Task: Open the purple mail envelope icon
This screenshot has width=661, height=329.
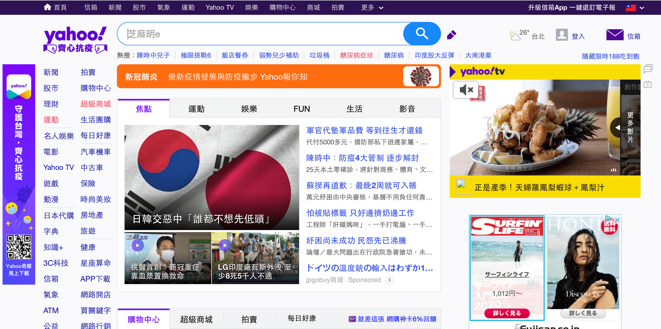Action: 615,35
